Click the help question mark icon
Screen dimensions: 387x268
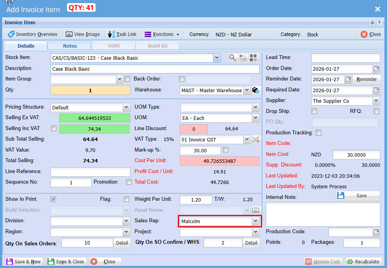pyautogui.click(x=379, y=23)
